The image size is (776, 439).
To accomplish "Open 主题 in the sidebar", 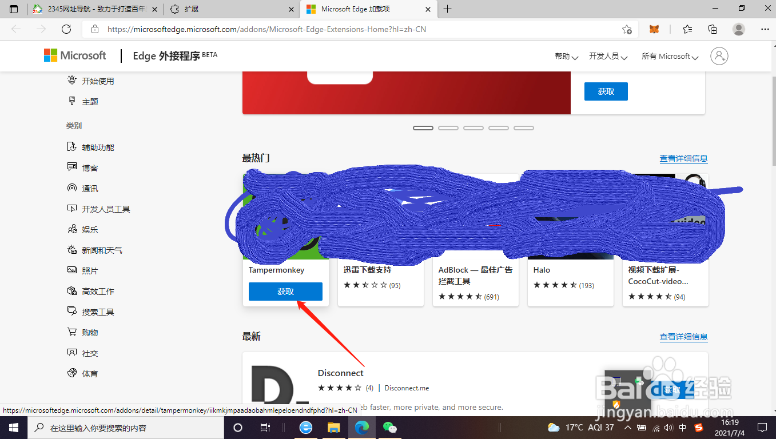I will (x=83, y=101).
